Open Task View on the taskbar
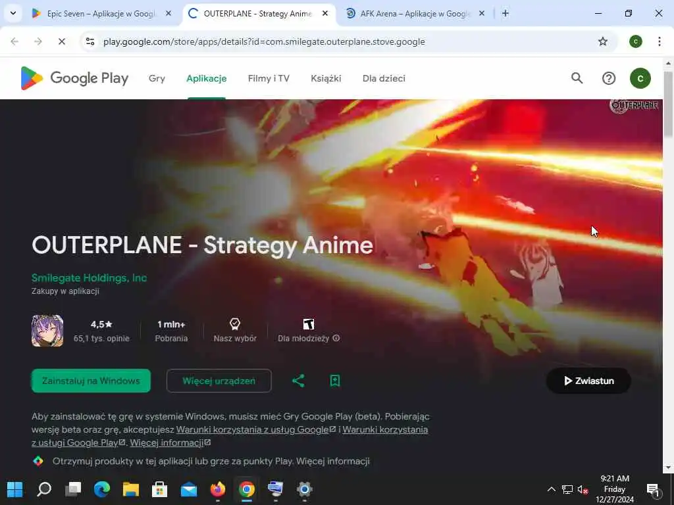Image resolution: width=674 pixels, height=505 pixels. (72, 489)
